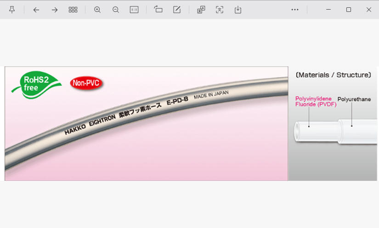The image size is (379, 228).
Task: Open the image edit tool
Action: click(177, 10)
